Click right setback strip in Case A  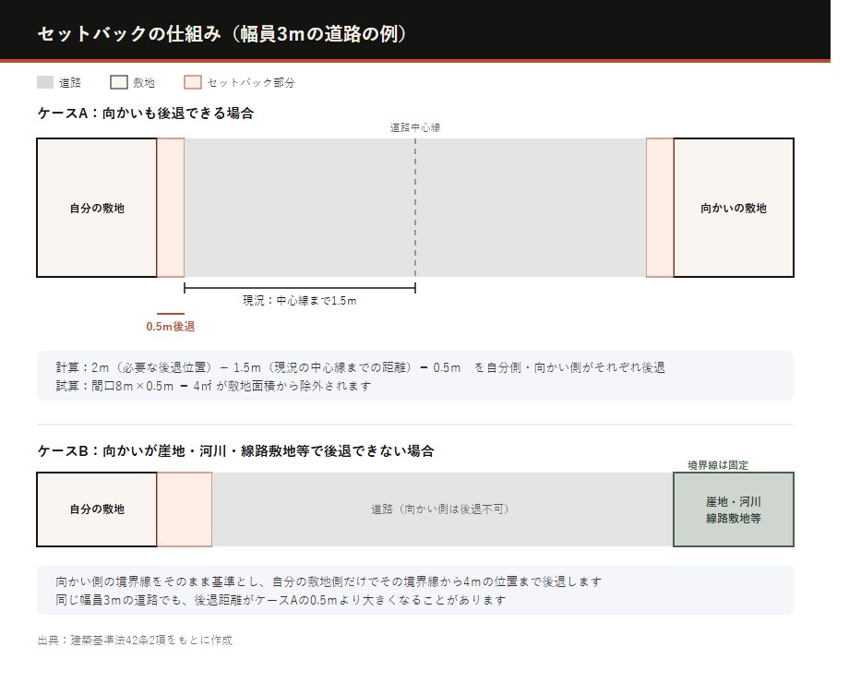coord(660,208)
